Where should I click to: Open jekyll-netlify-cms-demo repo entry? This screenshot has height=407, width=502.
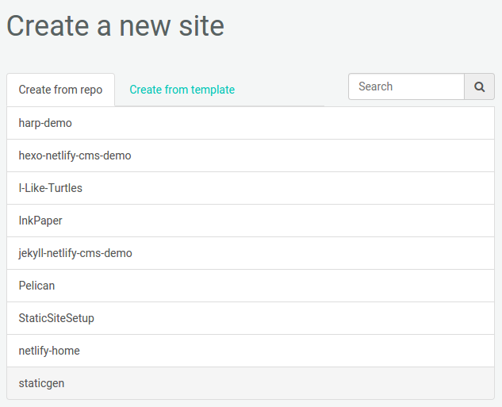(75, 253)
